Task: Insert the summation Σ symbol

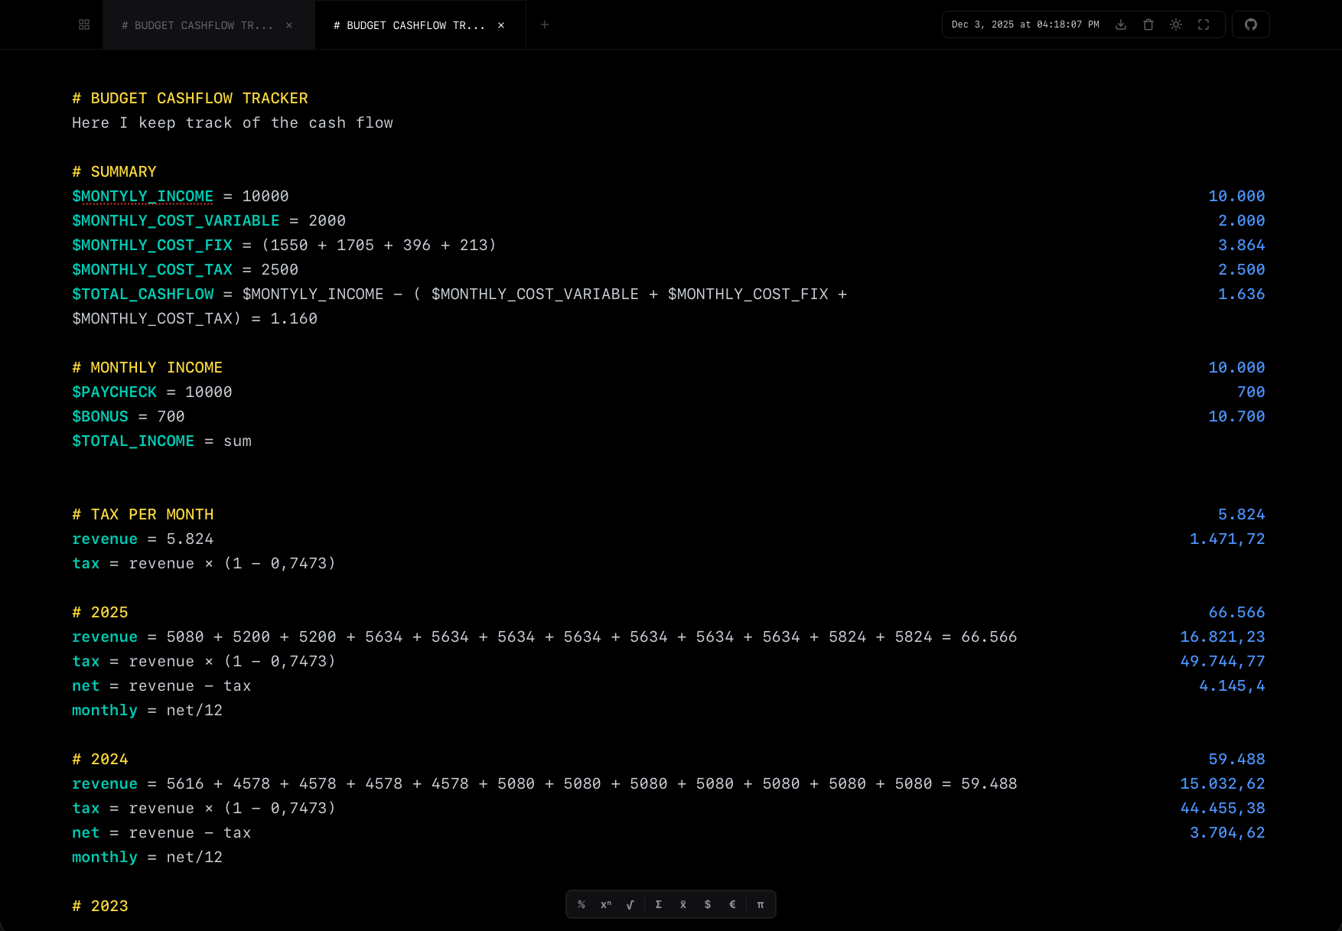Action: pyautogui.click(x=658, y=904)
